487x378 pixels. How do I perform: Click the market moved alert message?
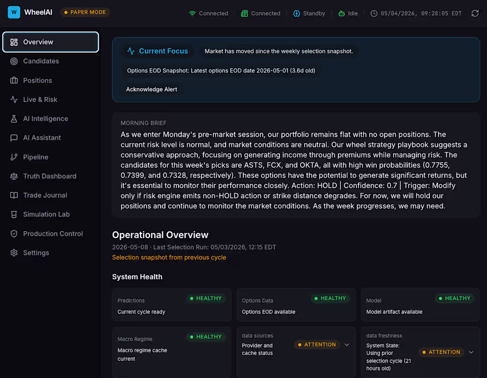tap(278, 51)
